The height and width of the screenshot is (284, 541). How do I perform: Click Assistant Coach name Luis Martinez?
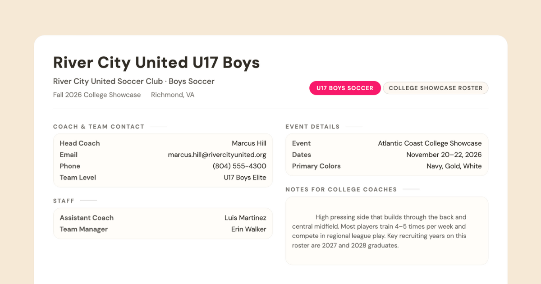245,218
